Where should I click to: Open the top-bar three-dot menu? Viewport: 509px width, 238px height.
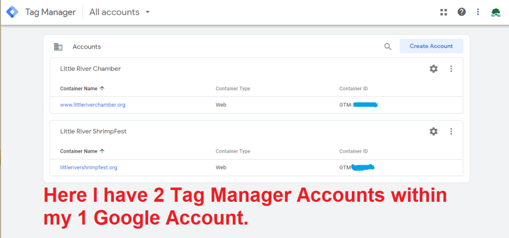[478, 12]
